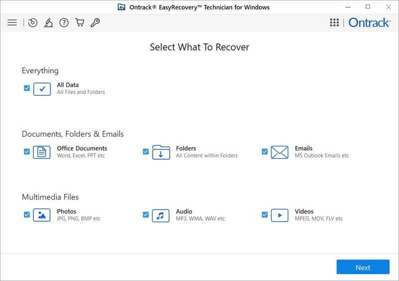
Task: Click the 'Everything' heading
Action: click(x=40, y=70)
